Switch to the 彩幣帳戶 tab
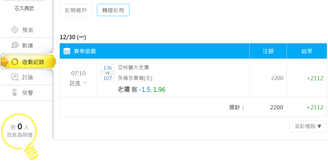The width and height of the screenshot is (328, 161). 76,10
